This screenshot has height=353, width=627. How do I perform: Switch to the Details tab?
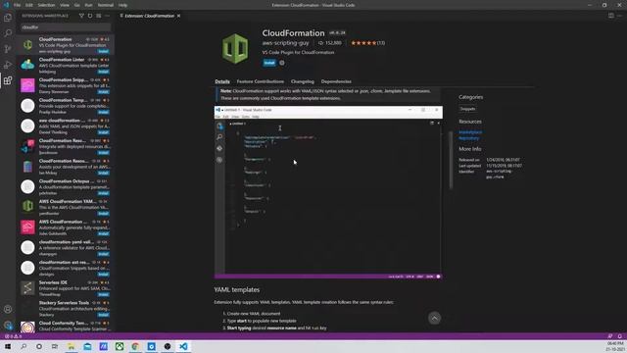tap(222, 81)
